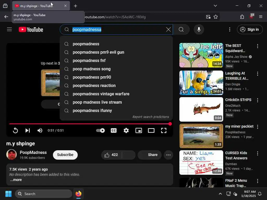Select suggestion 'poop madness song'
The height and width of the screenshot is (200, 267).
point(116,69)
